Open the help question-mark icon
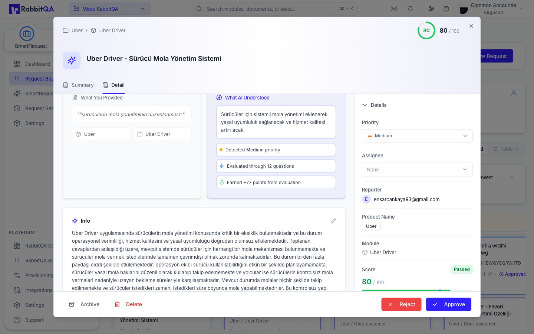Image resolution: width=534 pixels, height=334 pixels. [x=446, y=9]
